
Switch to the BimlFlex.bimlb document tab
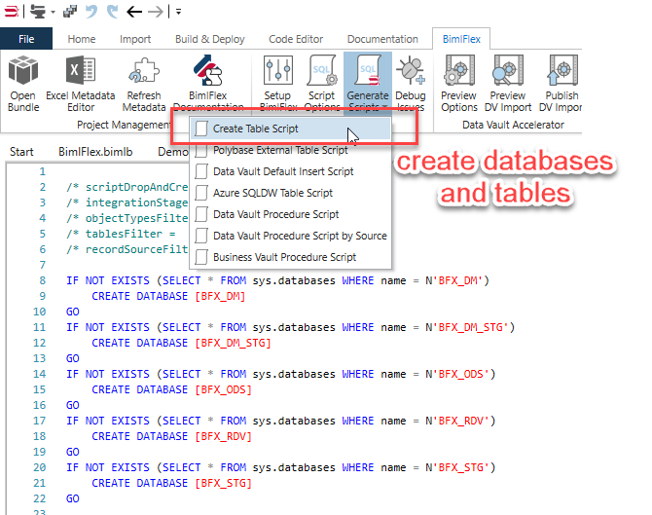click(95, 152)
